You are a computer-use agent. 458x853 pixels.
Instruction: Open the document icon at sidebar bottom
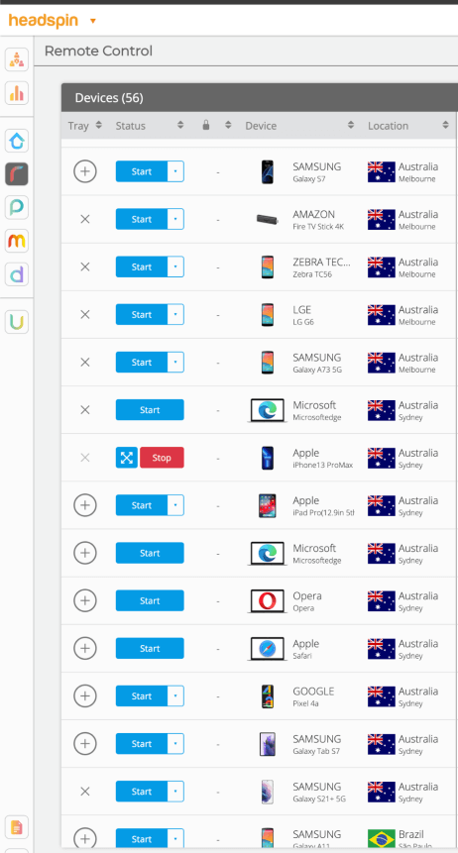coord(17,827)
